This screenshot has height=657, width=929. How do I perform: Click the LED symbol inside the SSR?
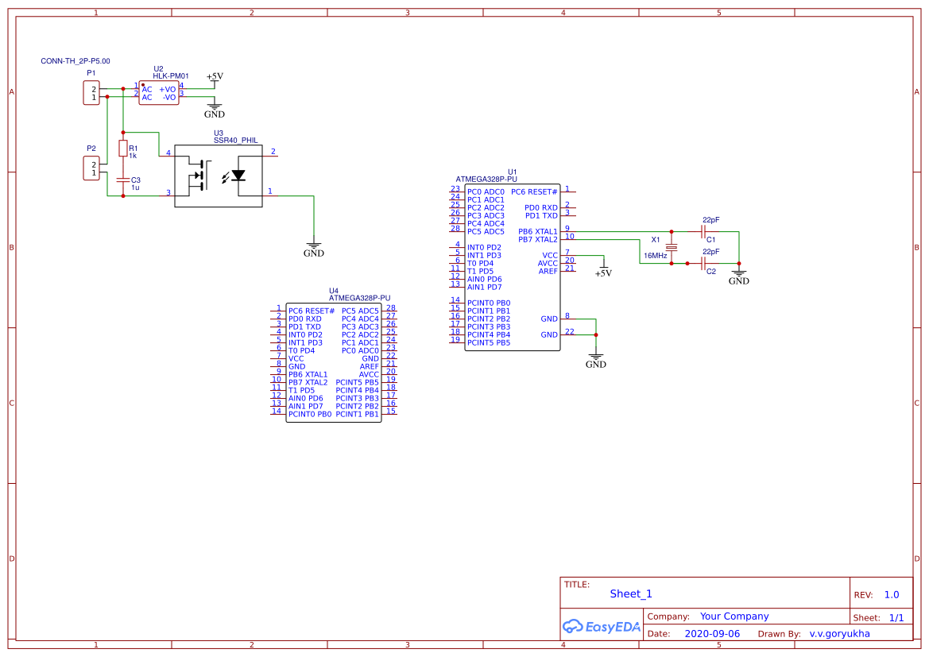[238, 176]
